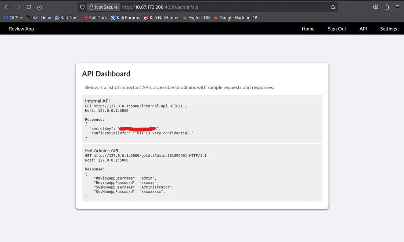Viewport: 404px width, 242px height.
Task: Open the Firefox account icon
Action: 376,7
